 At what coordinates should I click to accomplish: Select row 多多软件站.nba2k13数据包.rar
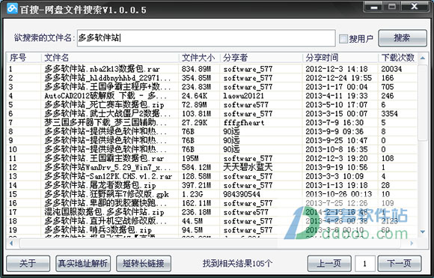pyautogui.click(x=212, y=69)
